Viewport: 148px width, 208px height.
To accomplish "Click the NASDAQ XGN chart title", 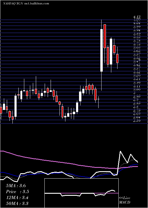I will point(26,4).
